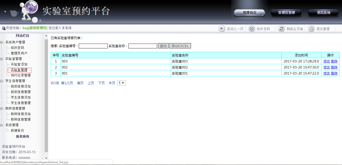Open the 管理员管理 header tab
Screen dimensions: 342x165
[286, 13]
